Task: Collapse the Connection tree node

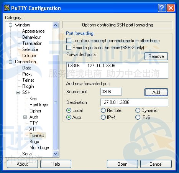Action: (11, 62)
